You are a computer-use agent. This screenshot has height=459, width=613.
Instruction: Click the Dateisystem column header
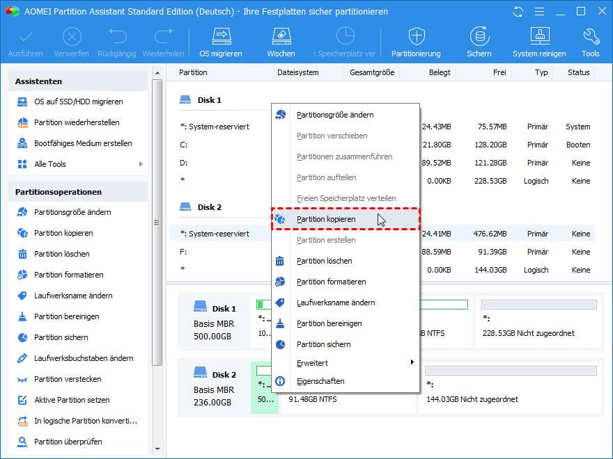pyautogui.click(x=298, y=72)
